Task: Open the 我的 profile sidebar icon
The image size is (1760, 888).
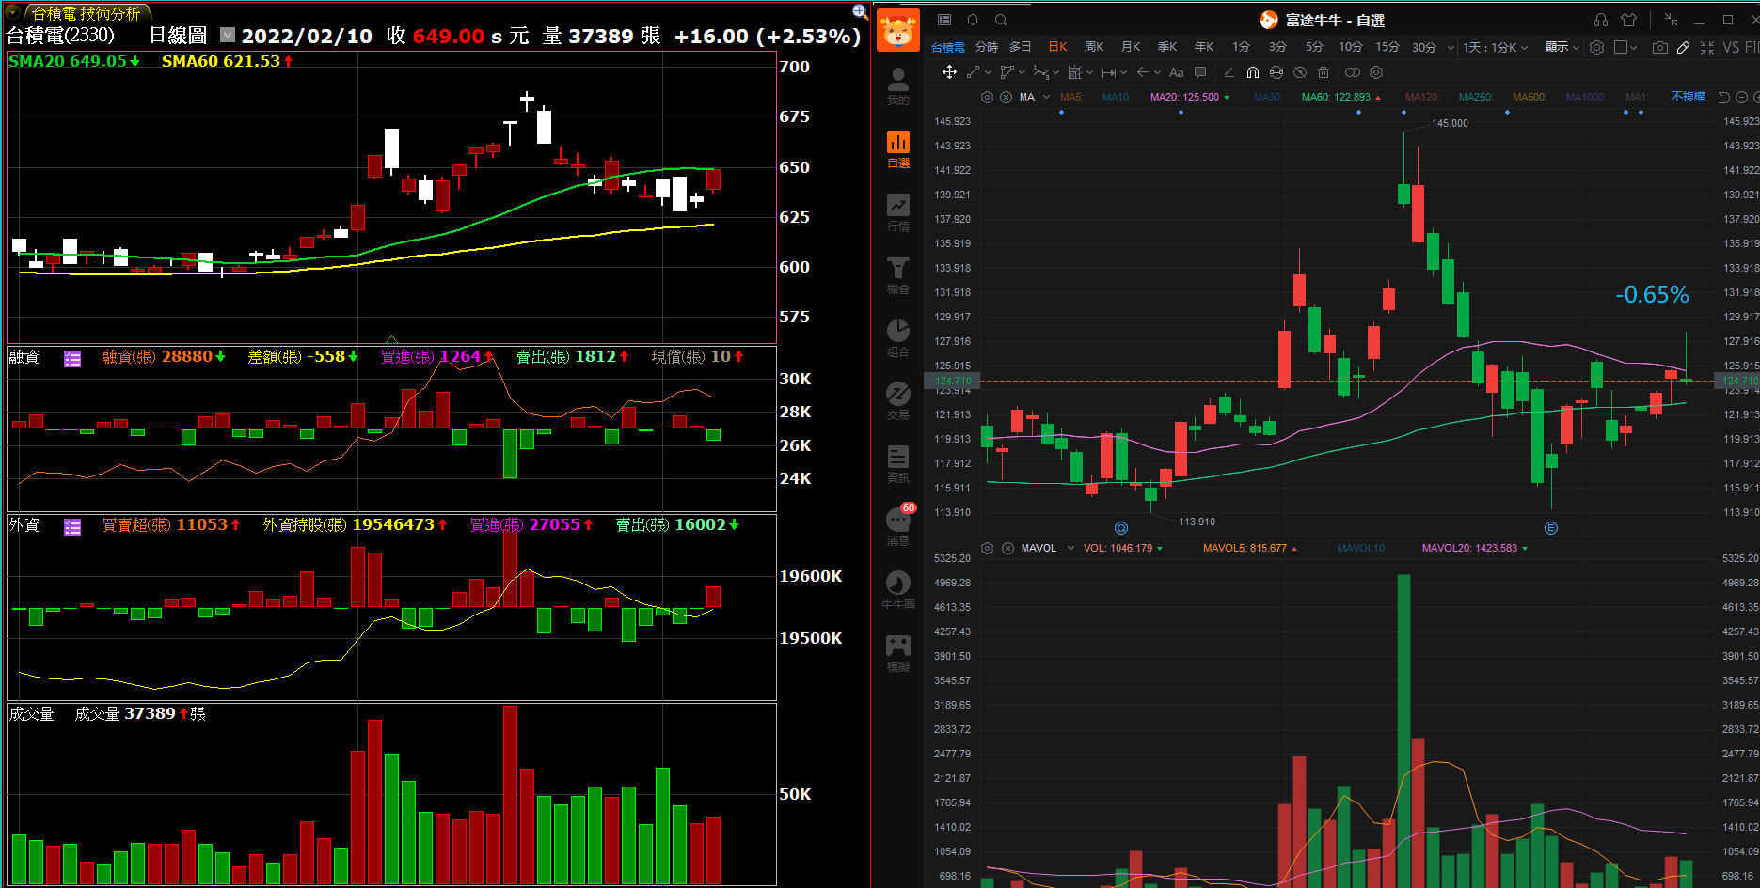Action: click(898, 86)
